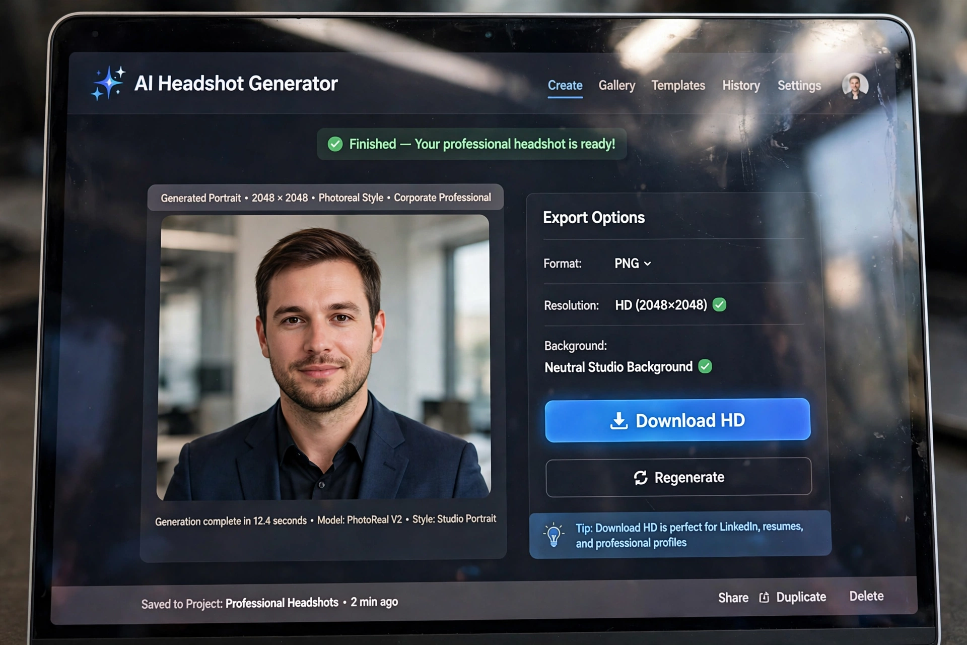Click the AI Headshot Generator title
This screenshot has height=645, width=967.
click(236, 84)
